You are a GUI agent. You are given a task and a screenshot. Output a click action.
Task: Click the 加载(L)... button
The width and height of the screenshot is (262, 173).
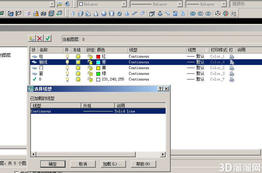[x=113, y=164]
